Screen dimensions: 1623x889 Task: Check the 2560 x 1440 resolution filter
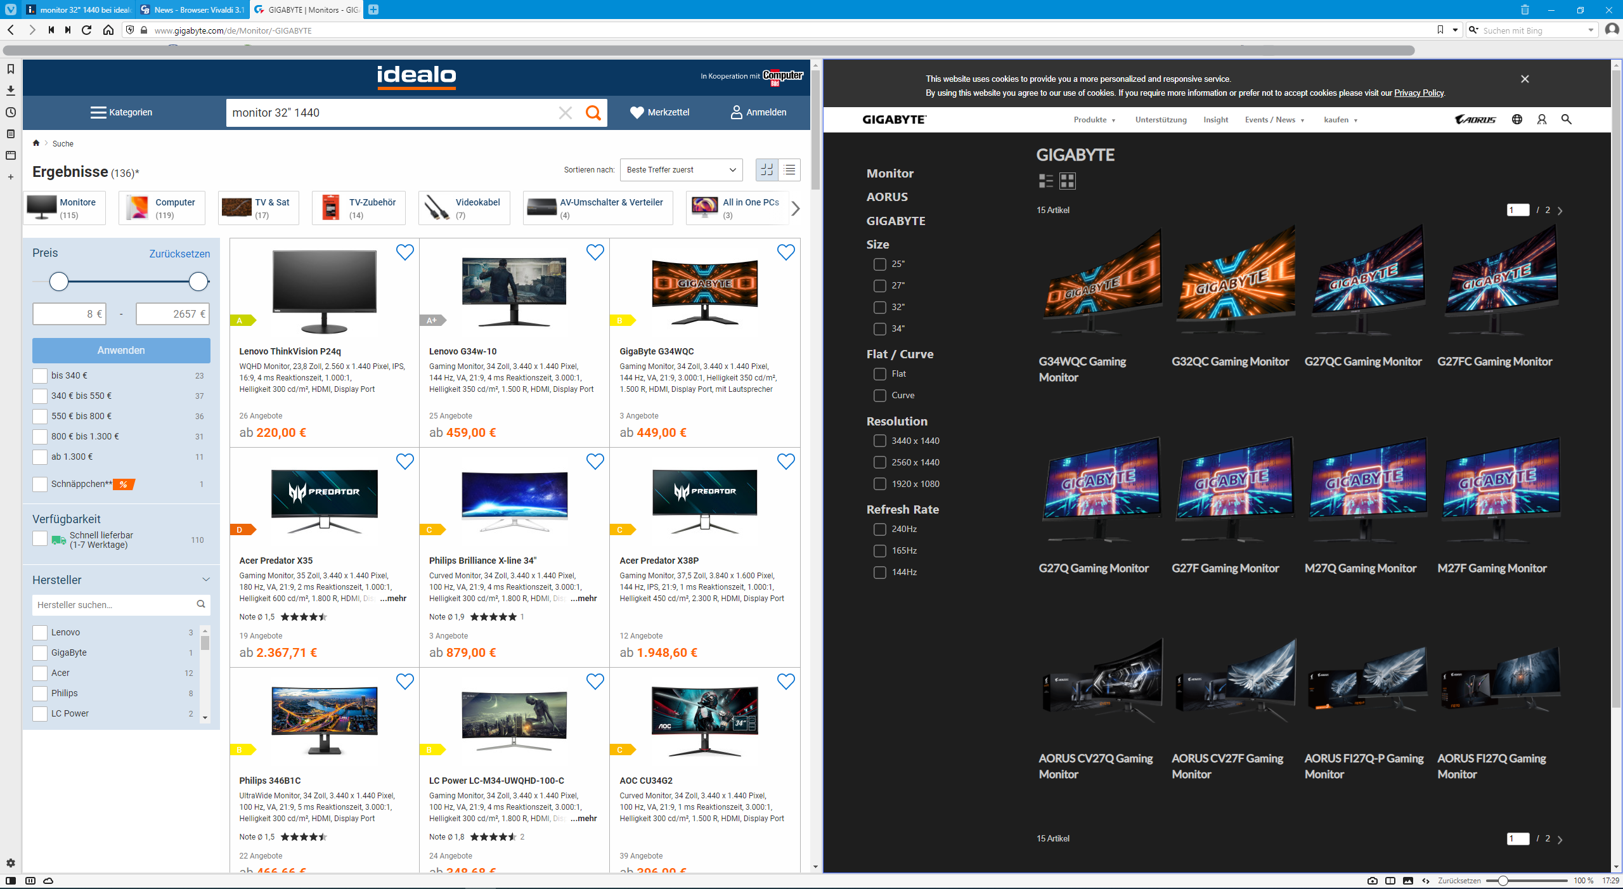point(879,463)
